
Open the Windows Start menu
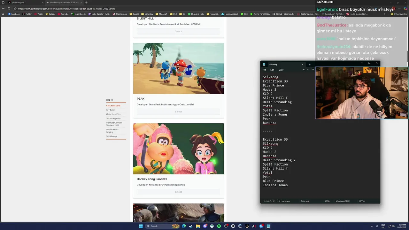click(x=141, y=226)
